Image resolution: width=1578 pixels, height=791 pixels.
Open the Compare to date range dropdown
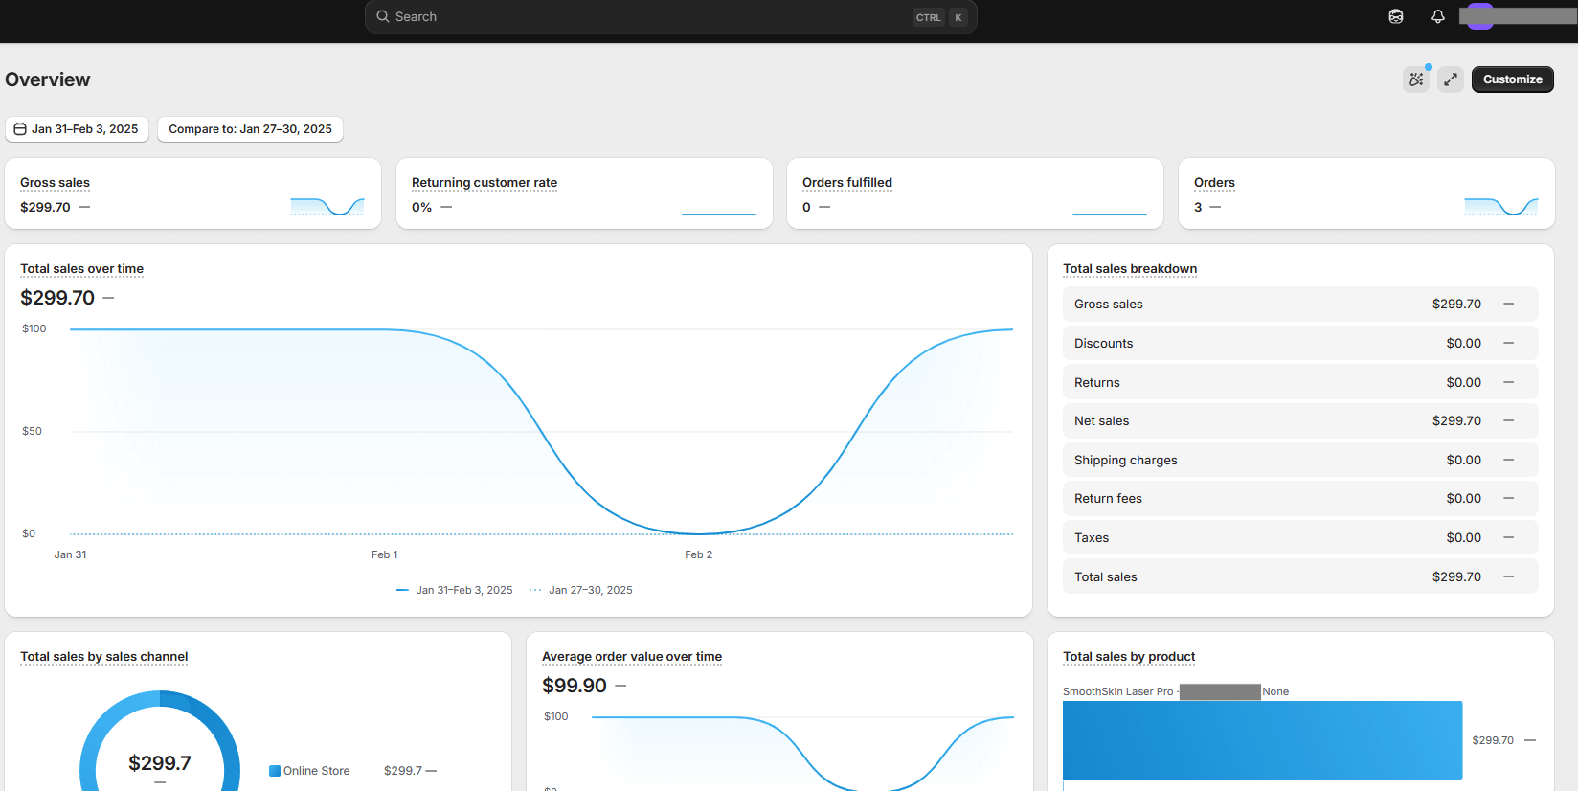pos(250,129)
